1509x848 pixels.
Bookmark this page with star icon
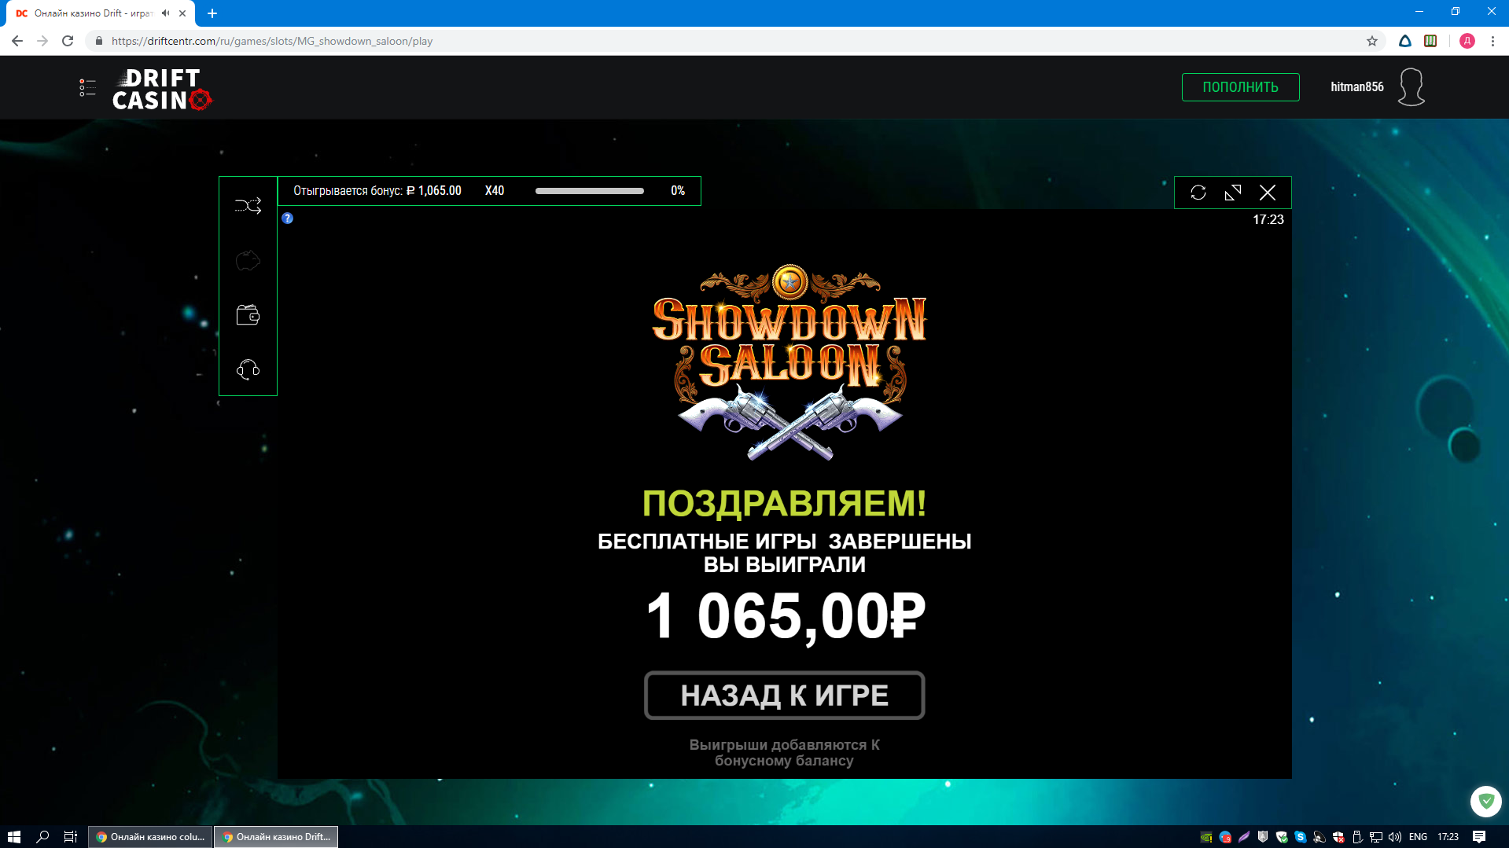click(x=1372, y=41)
